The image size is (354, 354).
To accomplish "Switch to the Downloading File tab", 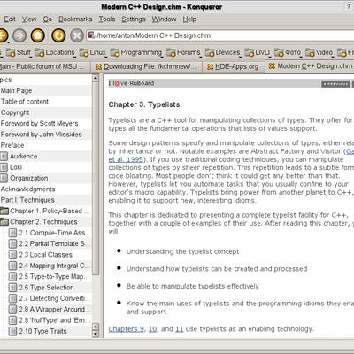I will click(146, 66).
